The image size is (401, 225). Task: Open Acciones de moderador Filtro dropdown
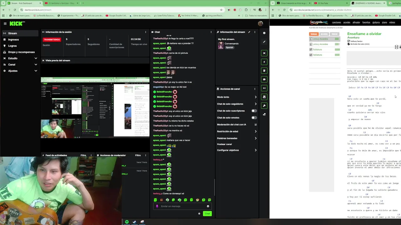[138, 155]
